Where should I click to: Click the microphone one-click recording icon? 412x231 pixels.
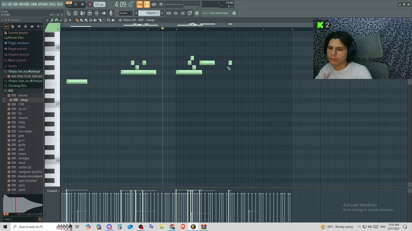coord(111,13)
